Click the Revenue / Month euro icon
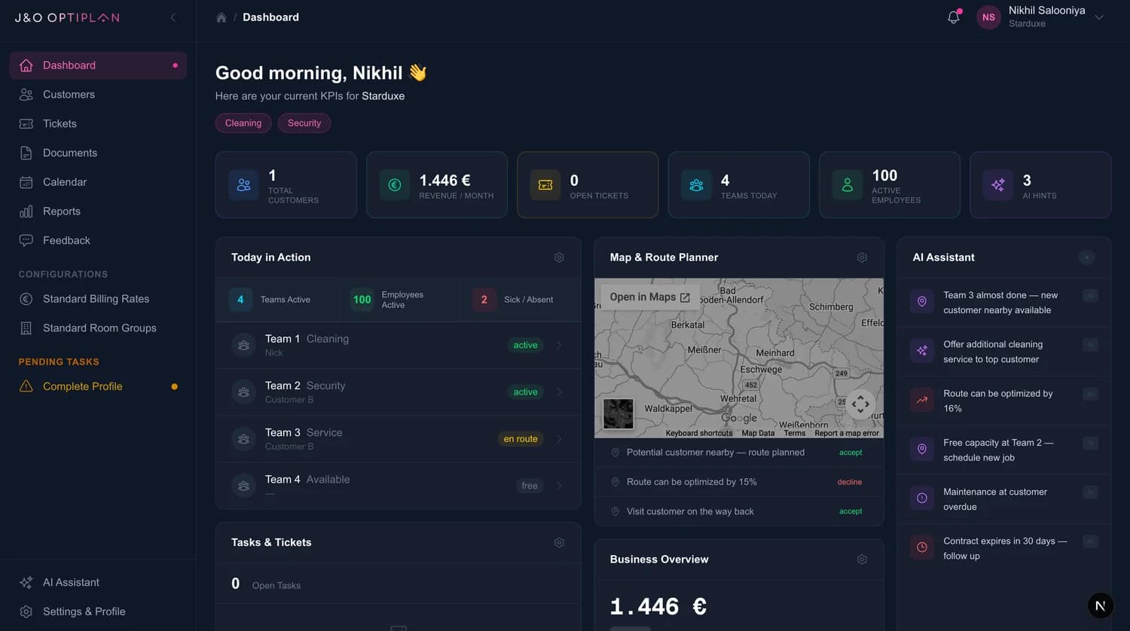This screenshot has width=1130, height=631. coord(395,185)
